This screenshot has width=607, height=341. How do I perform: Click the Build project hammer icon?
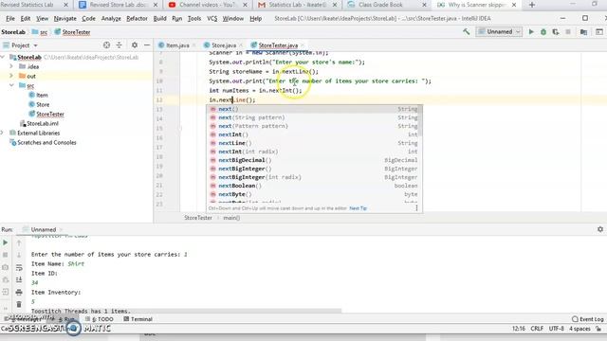pos(466,32)
